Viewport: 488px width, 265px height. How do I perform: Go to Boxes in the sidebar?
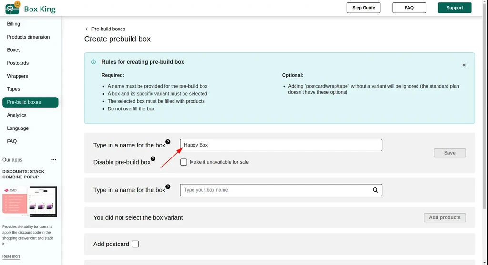(14, 49)
